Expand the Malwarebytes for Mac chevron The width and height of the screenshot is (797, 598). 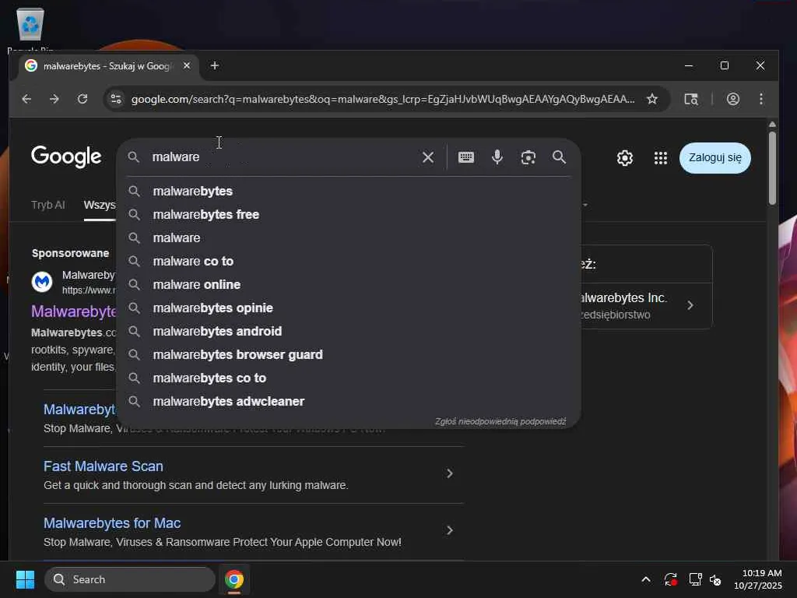(x=449, y=531)
